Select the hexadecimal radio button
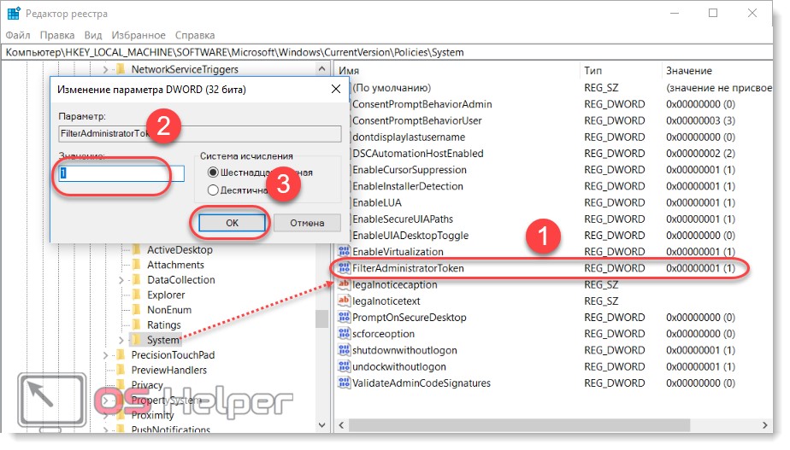 coord(212,172)
